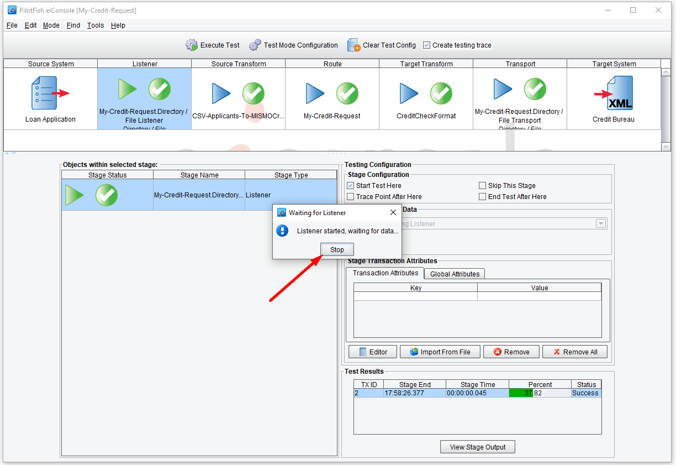This screenshot has width=676, height=465.
Task: Click the stage pipeline scrollbar down arrow
Action: tap(666, 146)
